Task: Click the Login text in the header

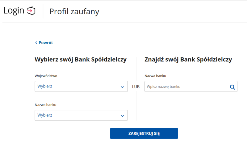Action: (14, 11)
